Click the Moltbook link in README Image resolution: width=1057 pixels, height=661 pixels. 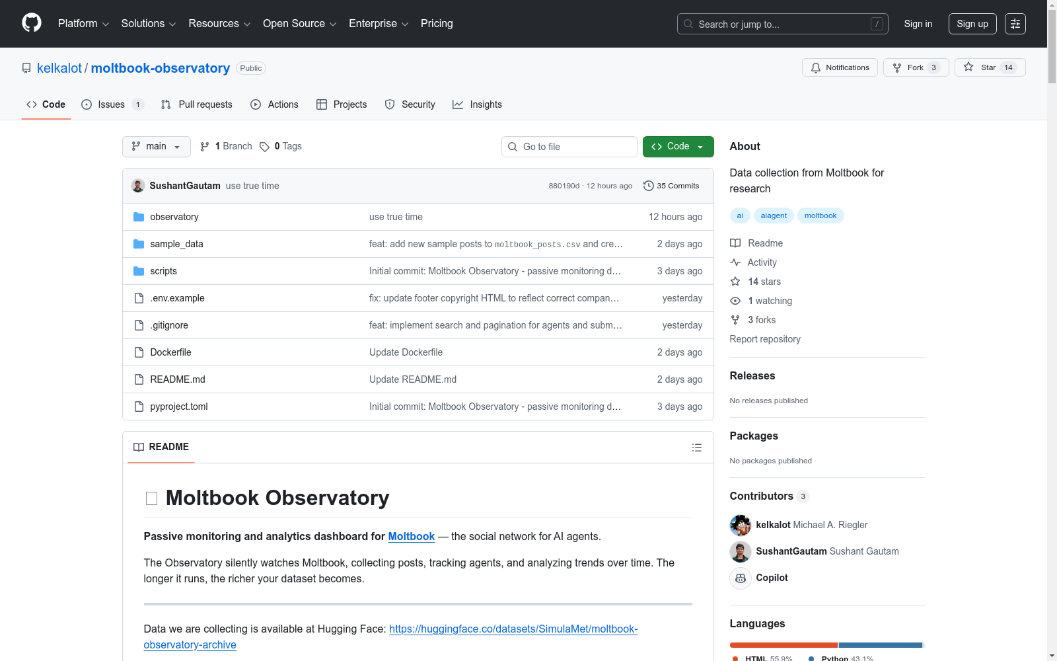click(411, 537)
